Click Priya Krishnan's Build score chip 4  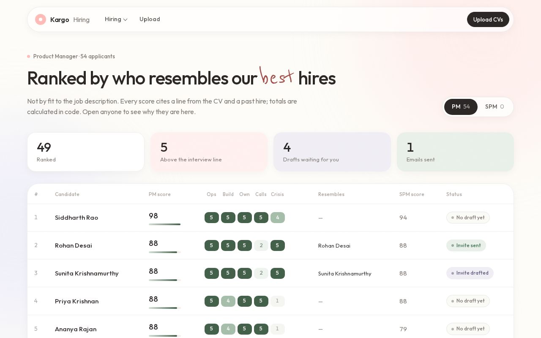click(x=228, y=301)
